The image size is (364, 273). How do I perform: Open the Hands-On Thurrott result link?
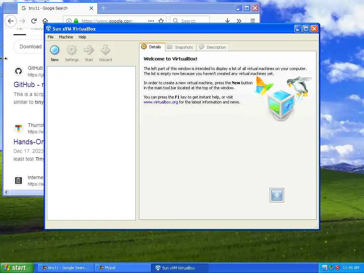click(28, 141)
